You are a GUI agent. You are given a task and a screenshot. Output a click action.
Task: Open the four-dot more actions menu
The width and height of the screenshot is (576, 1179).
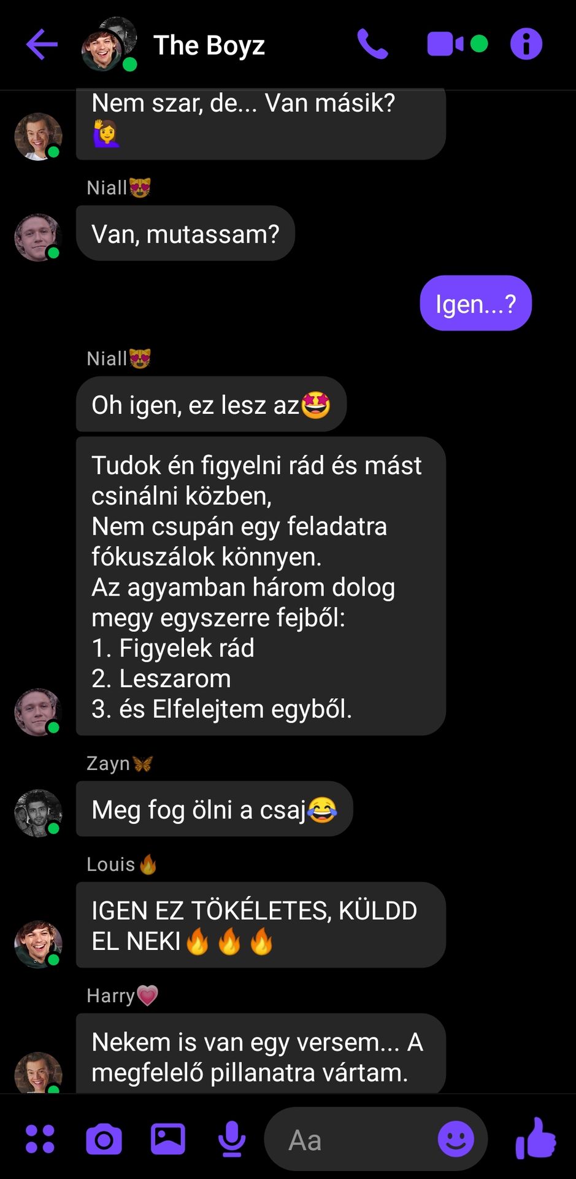coord(40,1139)
